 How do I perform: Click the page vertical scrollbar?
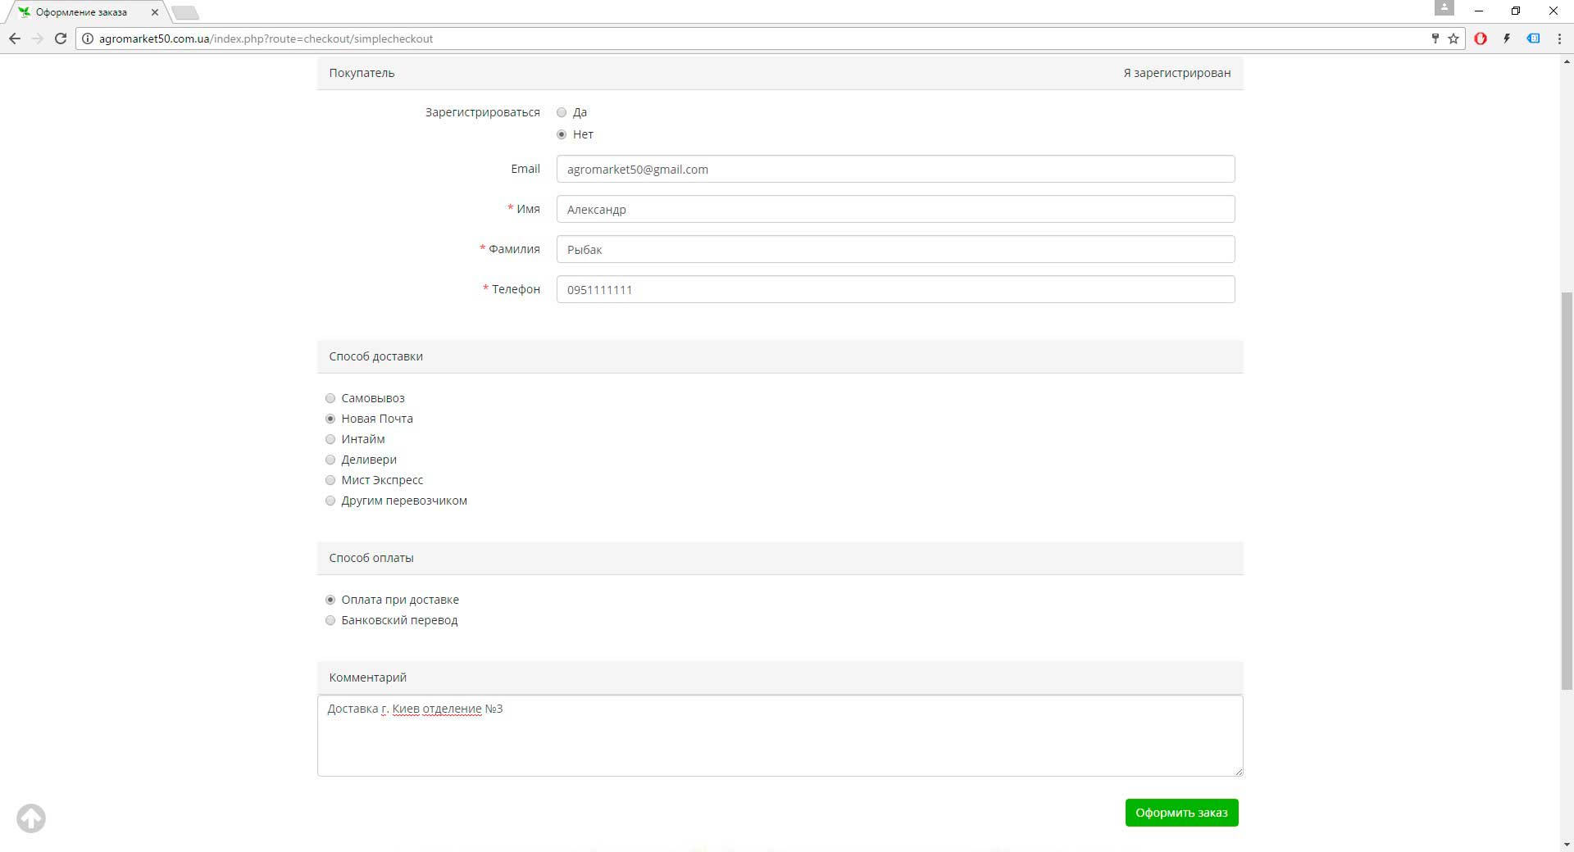click(1567, 492)
